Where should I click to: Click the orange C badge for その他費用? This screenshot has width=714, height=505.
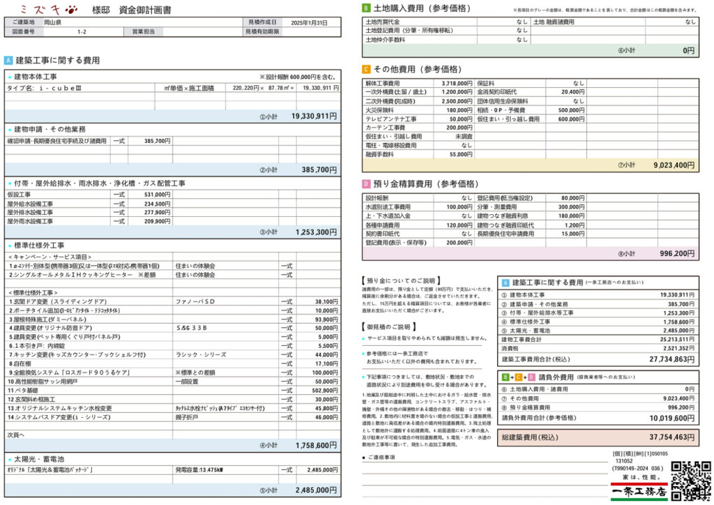click(366, 69)
